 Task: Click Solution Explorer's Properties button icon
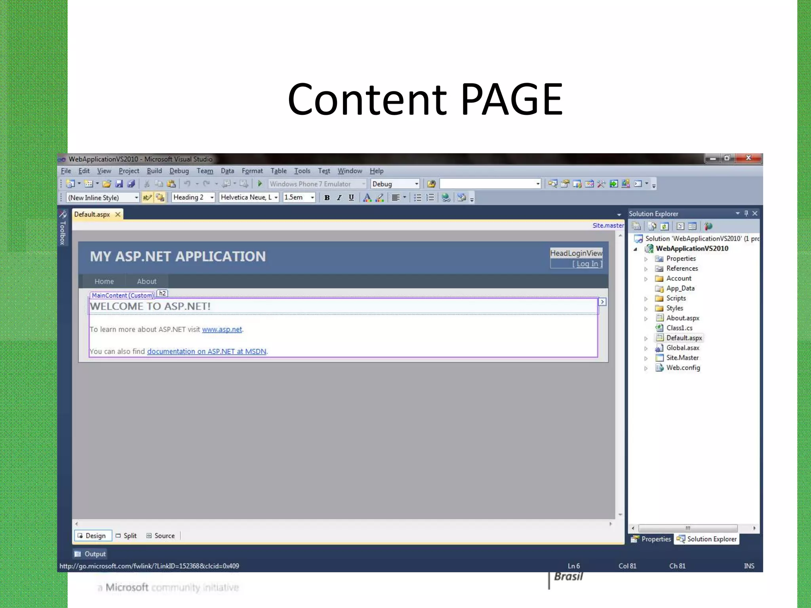pos(637,226)
